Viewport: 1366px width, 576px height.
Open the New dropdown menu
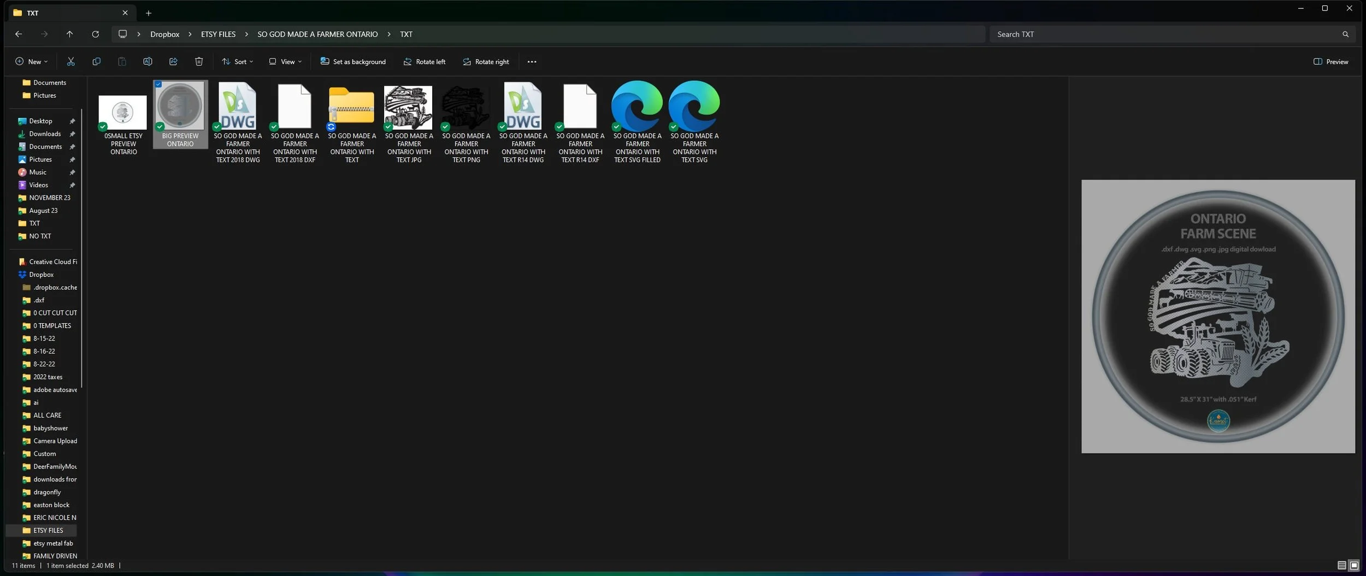click(31, 62)
